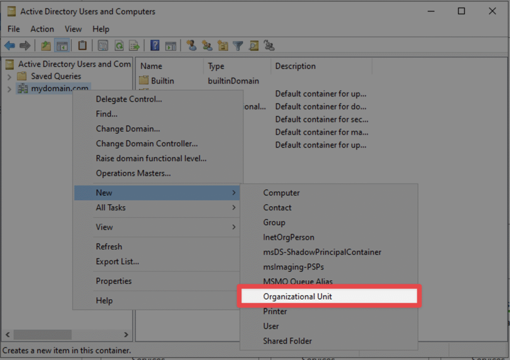Click the Create new group icon
The image size is (510, 360).
[207, 45]
